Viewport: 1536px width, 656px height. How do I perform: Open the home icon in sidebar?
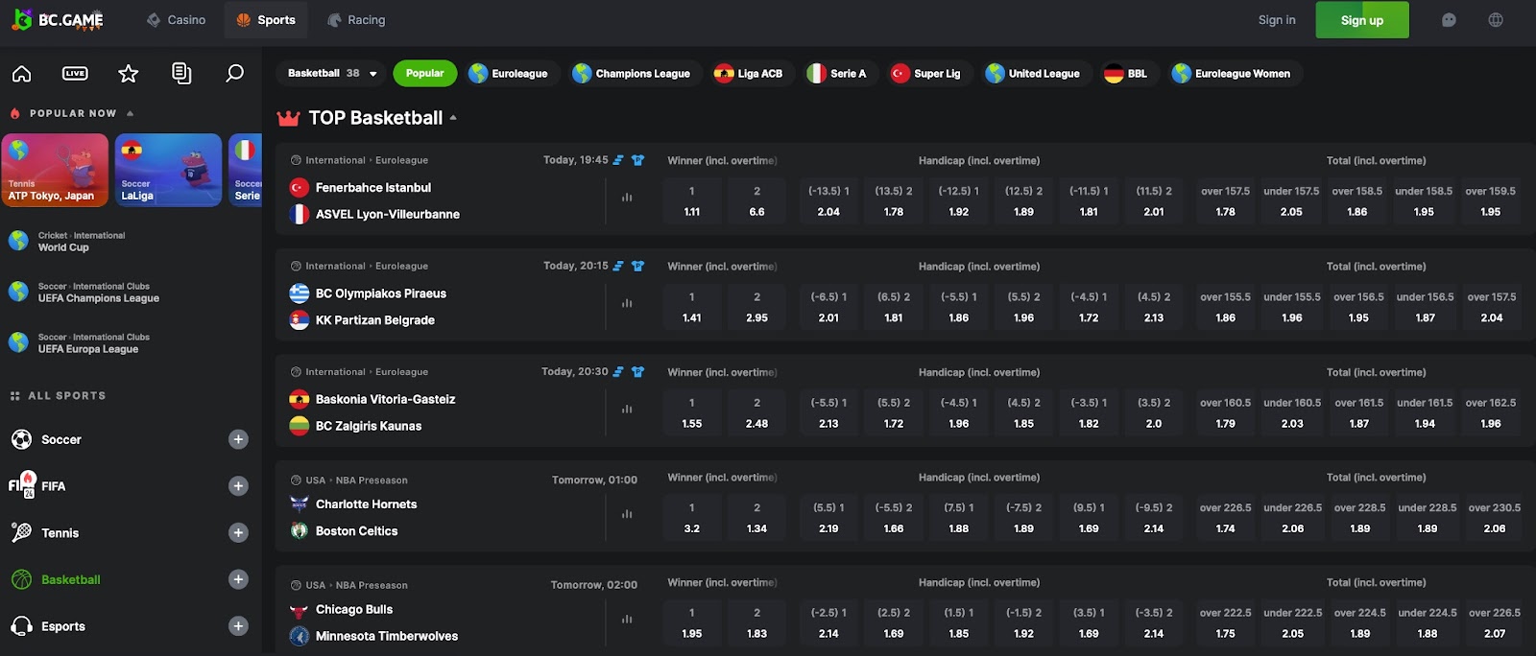pyautogui.click(x=21, y=74)
